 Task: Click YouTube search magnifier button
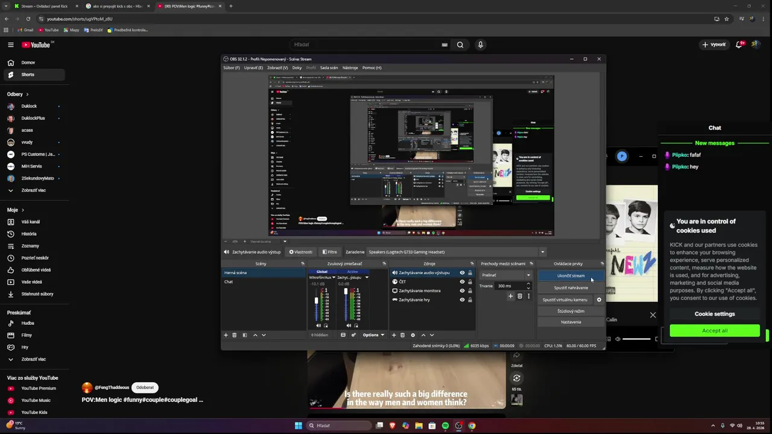(x=460, y=45)
